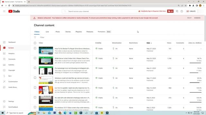Viewport: 206px width, 115px height.
Task: Open Subtitles in the sidebar
Action: [x=11, y=65]
